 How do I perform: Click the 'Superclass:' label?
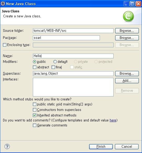pyautogui.click(x=12, y=73)
